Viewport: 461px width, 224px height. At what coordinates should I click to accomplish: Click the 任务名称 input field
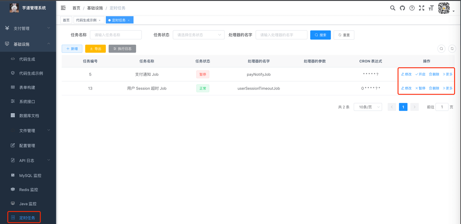tap(116, 35)
